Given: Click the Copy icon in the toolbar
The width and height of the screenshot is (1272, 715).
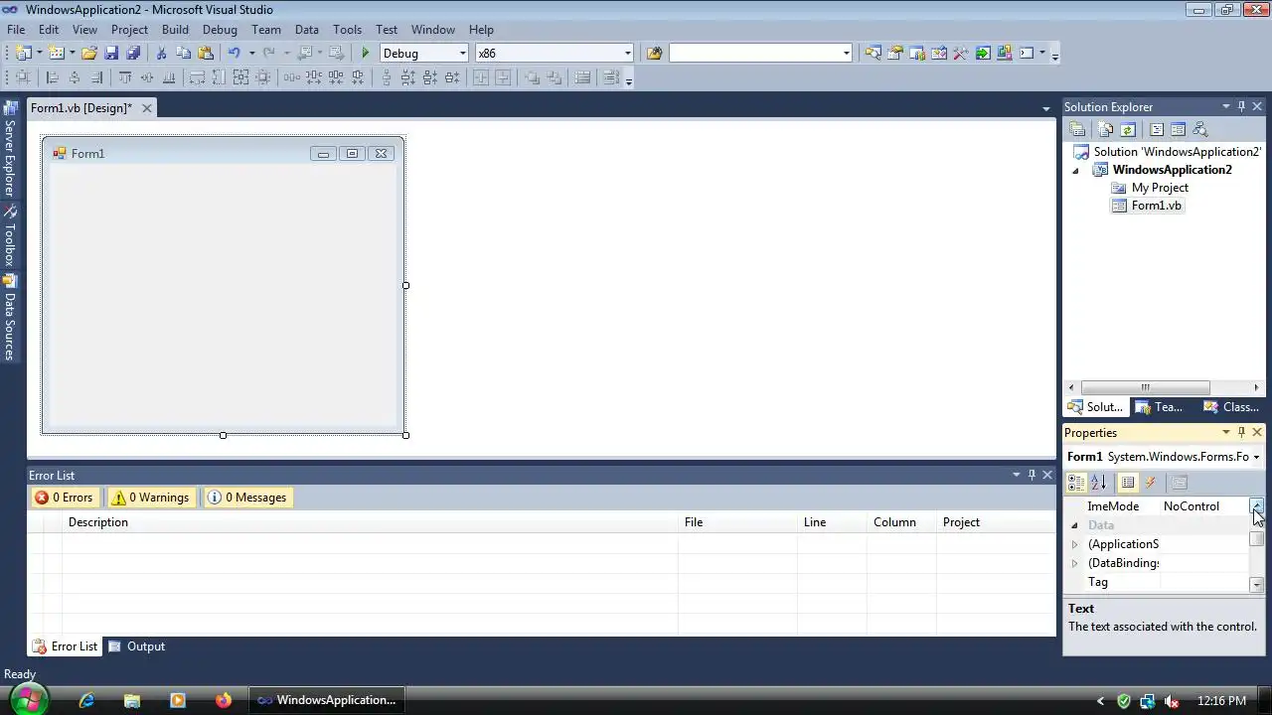Looking at the screenshot, I should click(x=184, y=53).
